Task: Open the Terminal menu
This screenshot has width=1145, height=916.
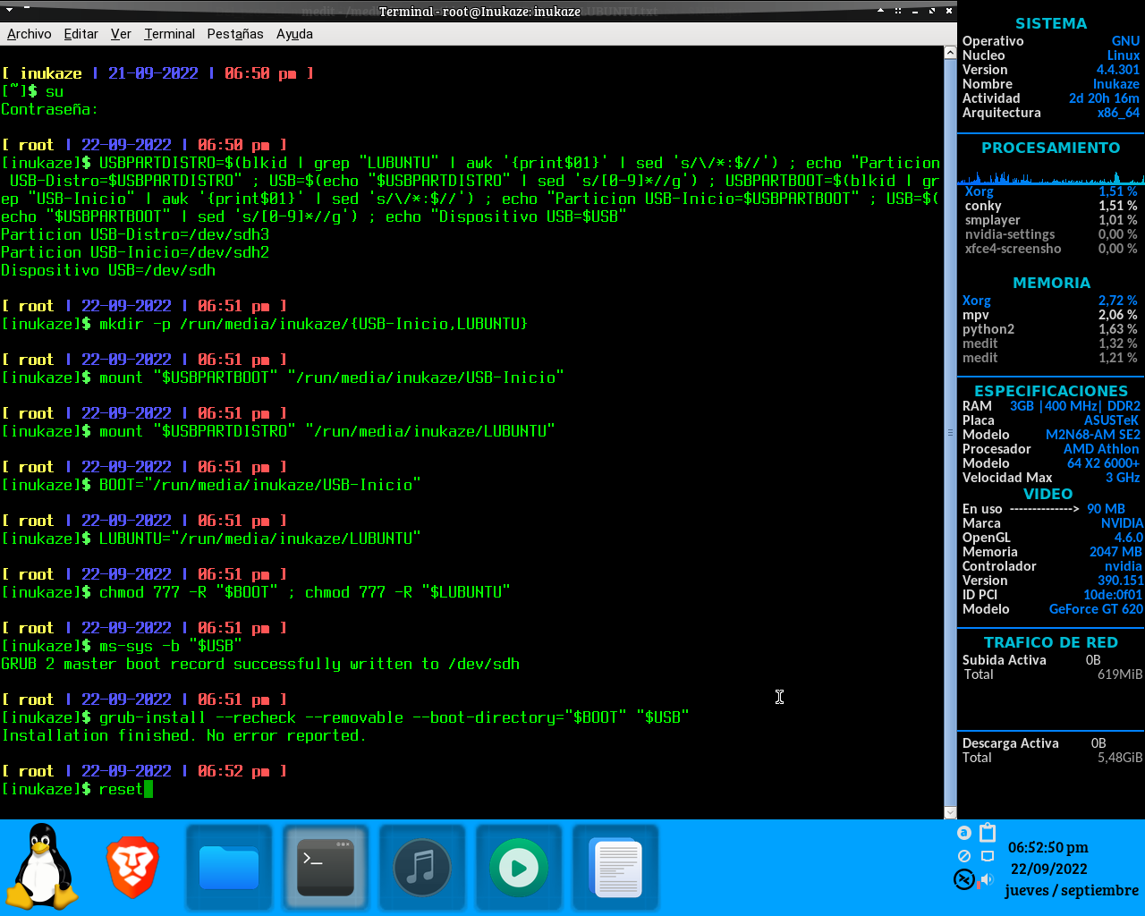Action: pos(169,33)
